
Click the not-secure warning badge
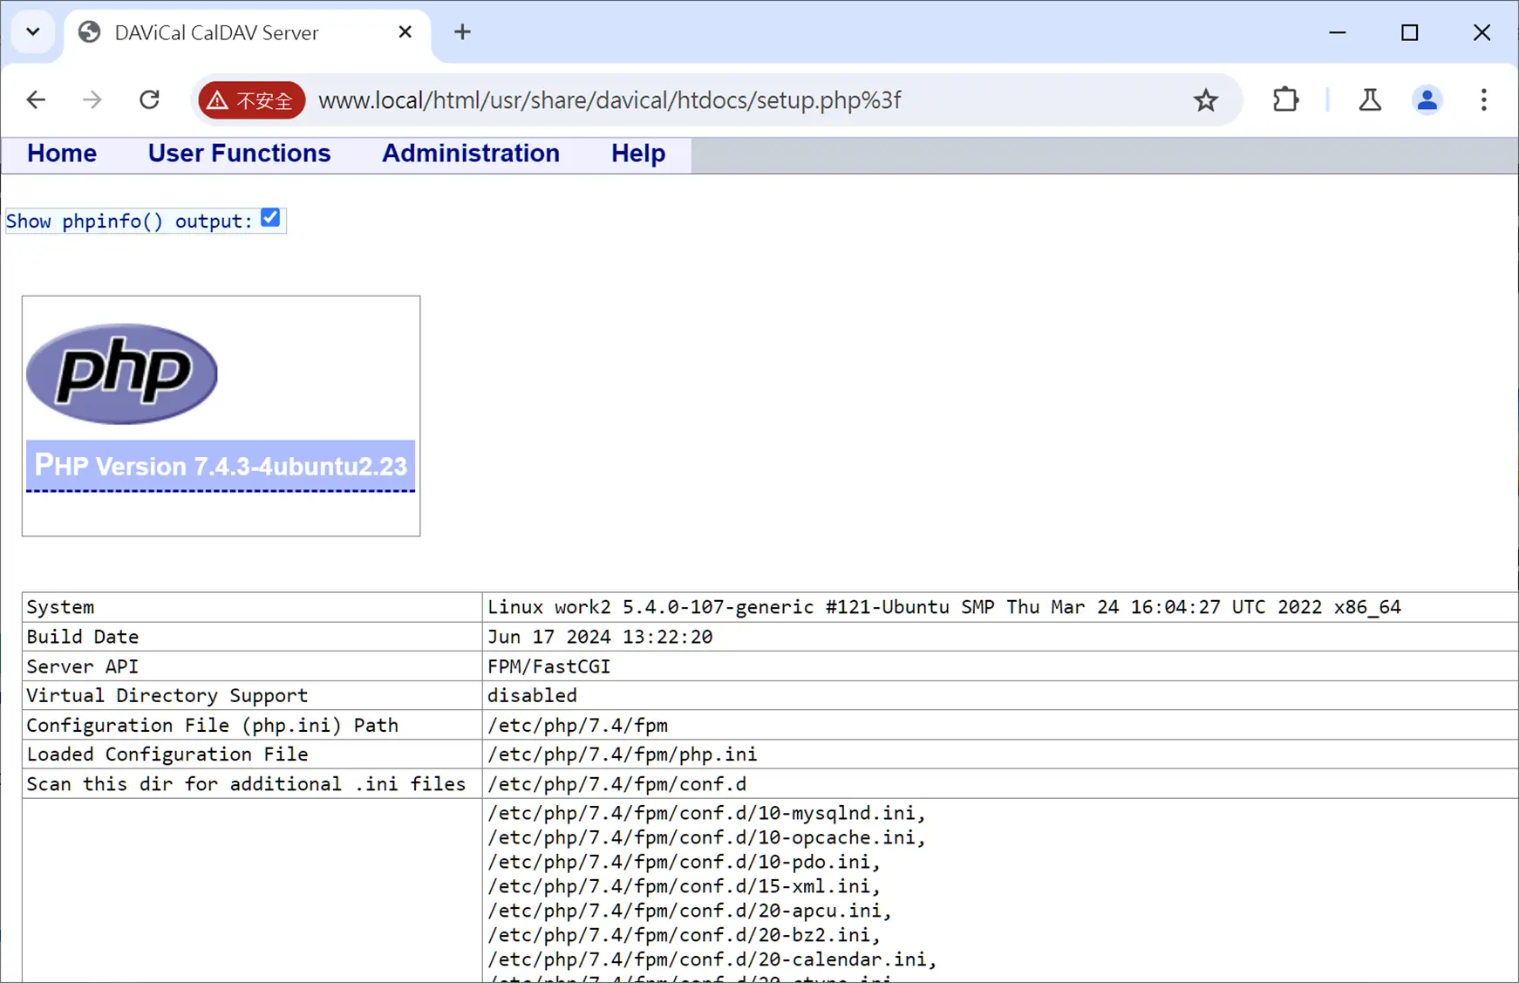251,100
